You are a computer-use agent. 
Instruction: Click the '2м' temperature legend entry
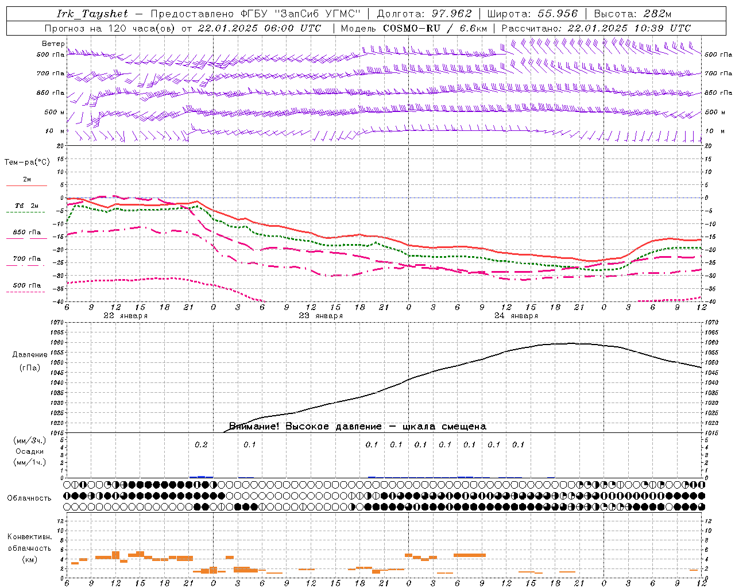(x=27, y=180)
